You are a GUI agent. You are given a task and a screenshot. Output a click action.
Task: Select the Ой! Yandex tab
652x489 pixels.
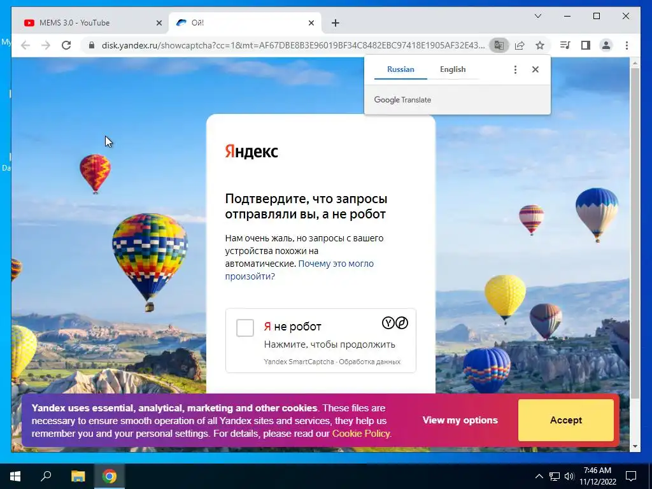click(244, 23)
